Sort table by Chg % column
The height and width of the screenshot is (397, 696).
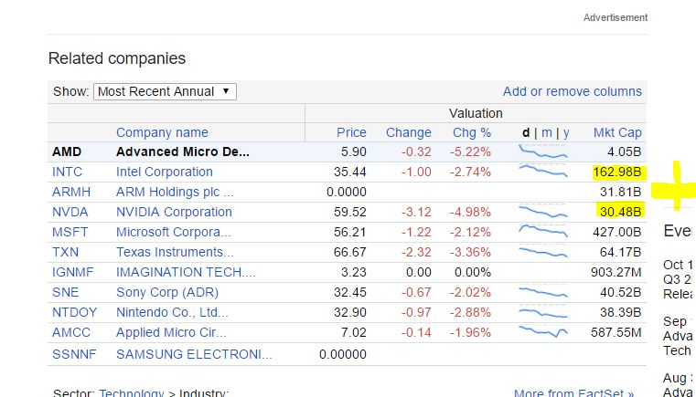472,132
